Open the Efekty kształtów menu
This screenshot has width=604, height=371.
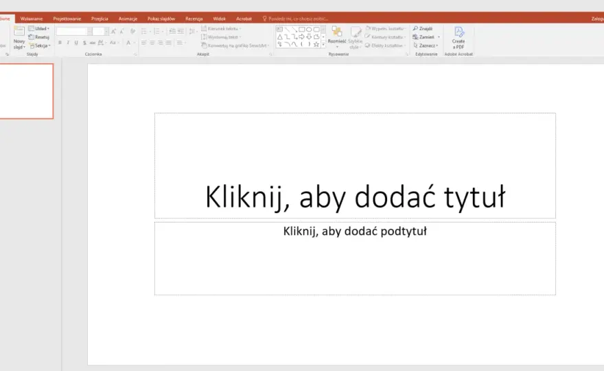click(x=385, y=45)
